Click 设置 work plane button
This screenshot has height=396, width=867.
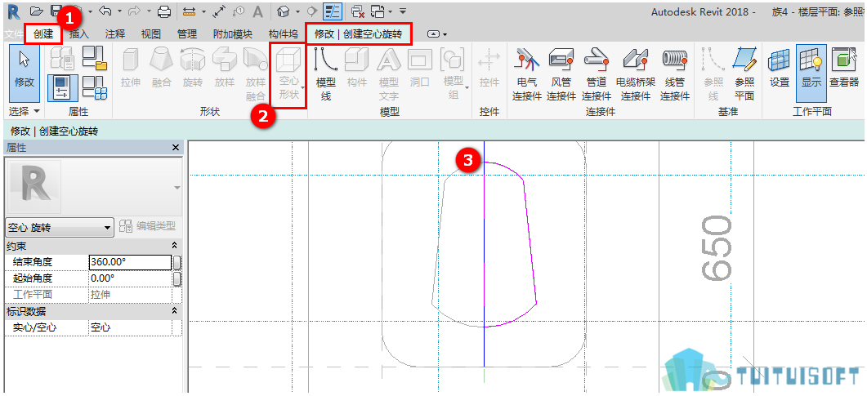coord(780,68)
